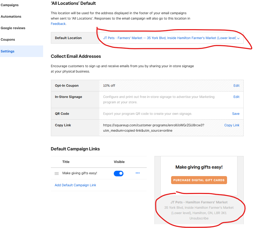
Task: Click the drag handle beside Make giving gifts easy
Action: pyautogui.click(x=56, y=173)
